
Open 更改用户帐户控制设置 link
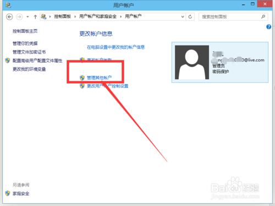(x=107, y=86)
